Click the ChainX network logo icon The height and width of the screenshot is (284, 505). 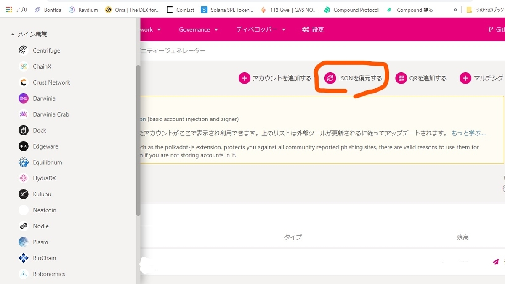click(24, 66)
